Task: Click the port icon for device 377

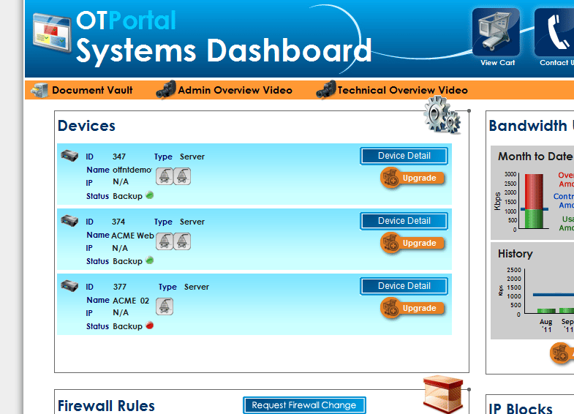Action: 165,306
